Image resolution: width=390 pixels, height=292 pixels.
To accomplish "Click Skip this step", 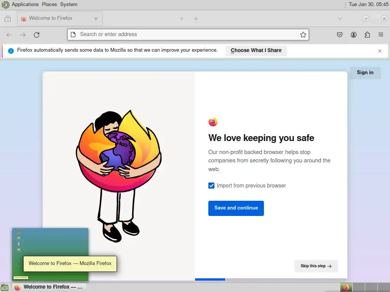I will [316, 266].
